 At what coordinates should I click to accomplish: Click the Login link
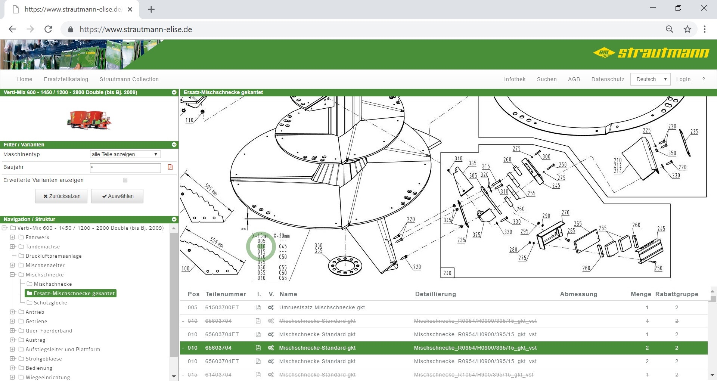(x=683, y=79)
